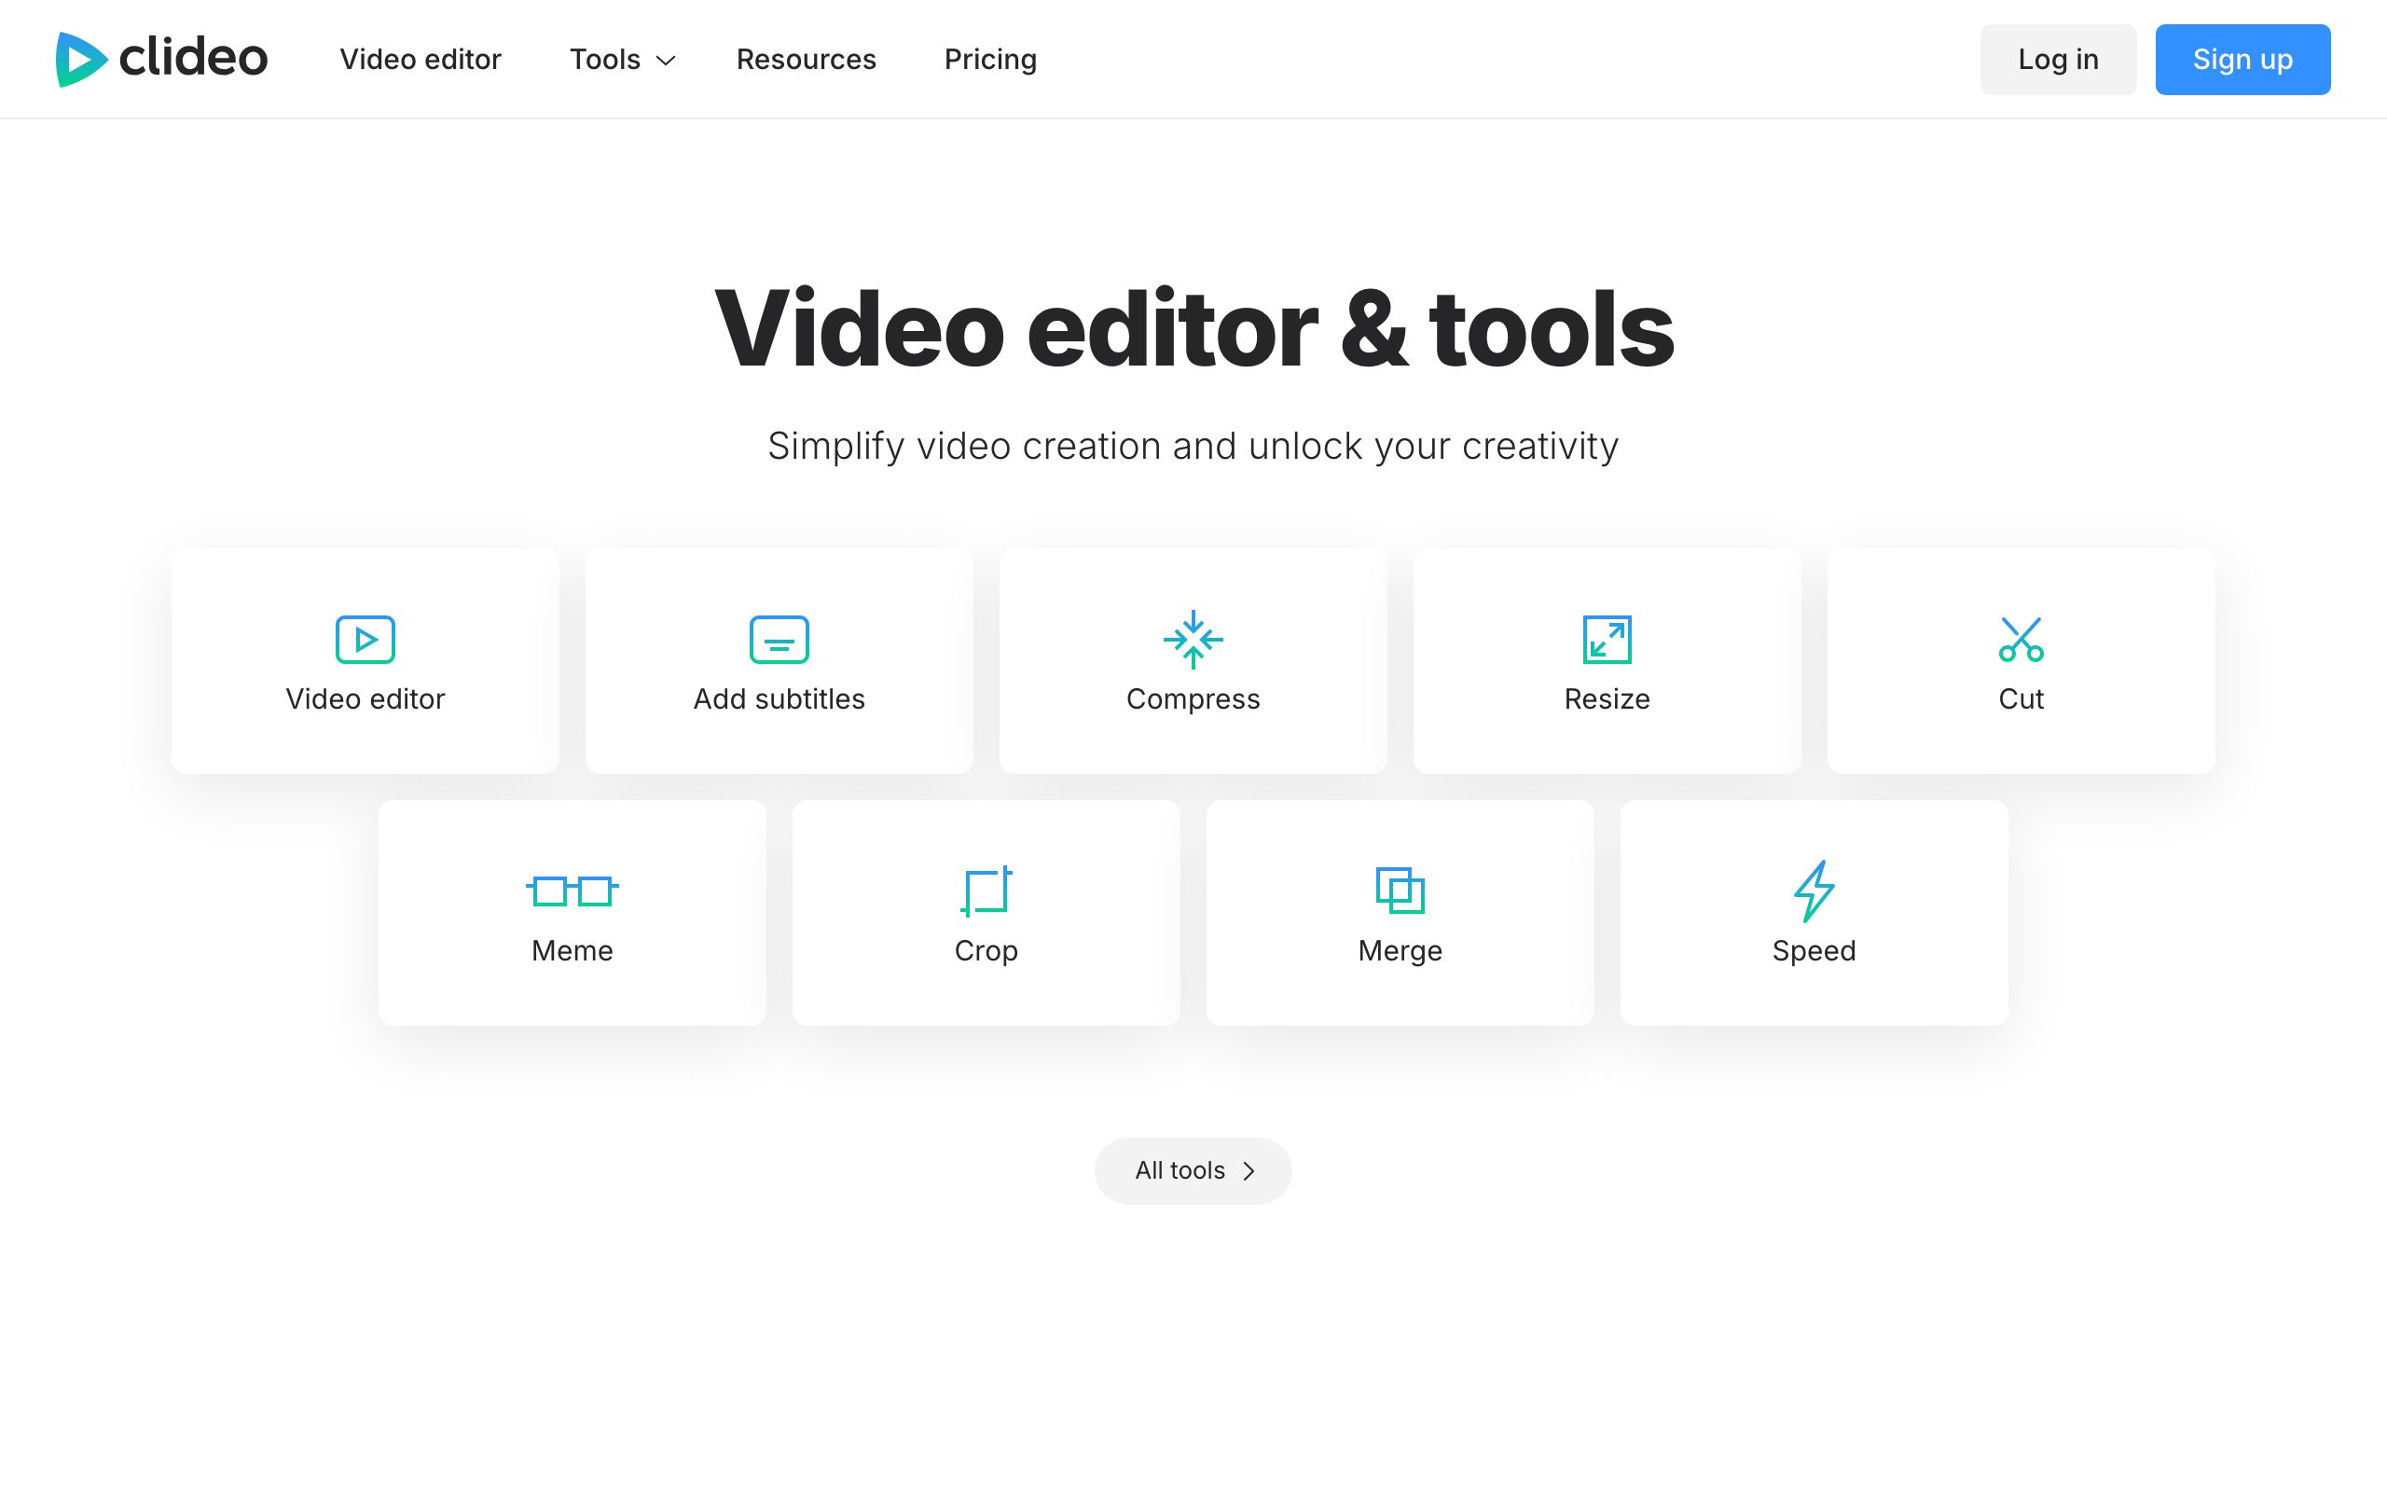Screen dimensions: 2387x1492
Task: Click the blue Sign up button
Action: 2242,59
